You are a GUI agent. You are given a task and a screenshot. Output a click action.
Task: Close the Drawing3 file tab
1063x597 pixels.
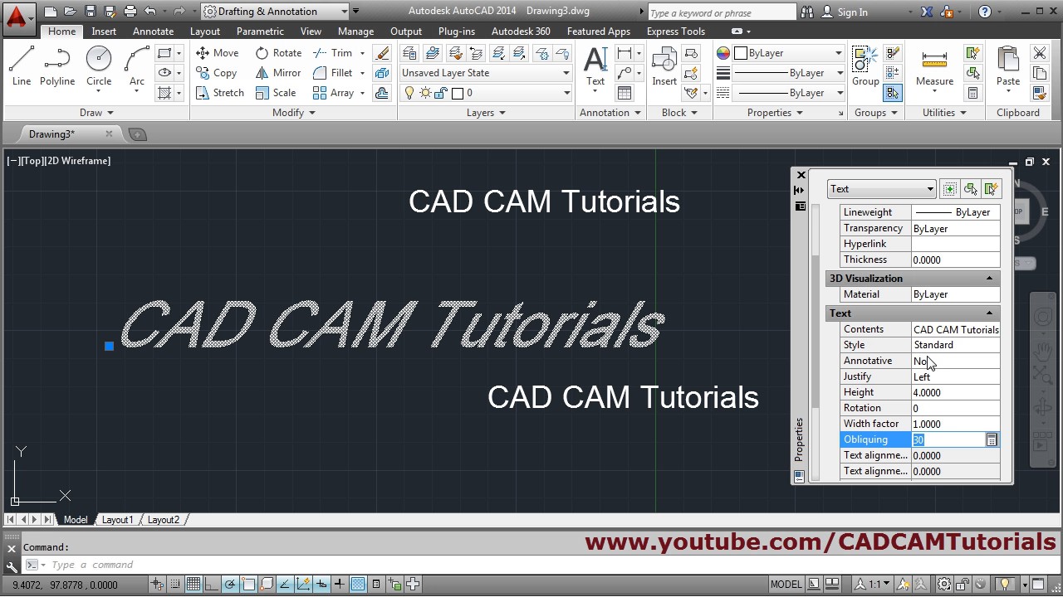[x=109, y=133]
